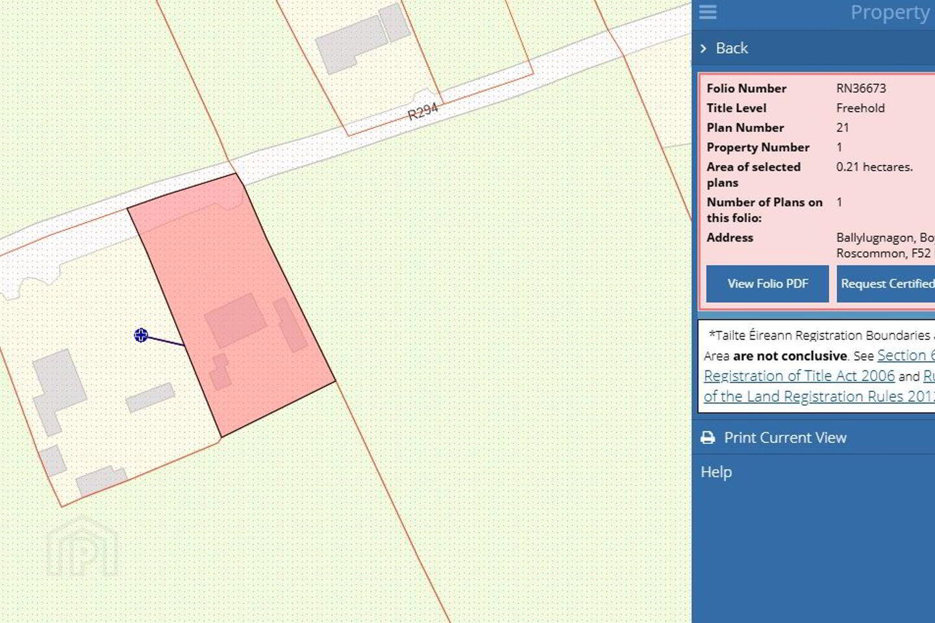This screenshot has height=623, width=935.
Task: Click the Ballylugnagon address text
Action: coord(885,245)
